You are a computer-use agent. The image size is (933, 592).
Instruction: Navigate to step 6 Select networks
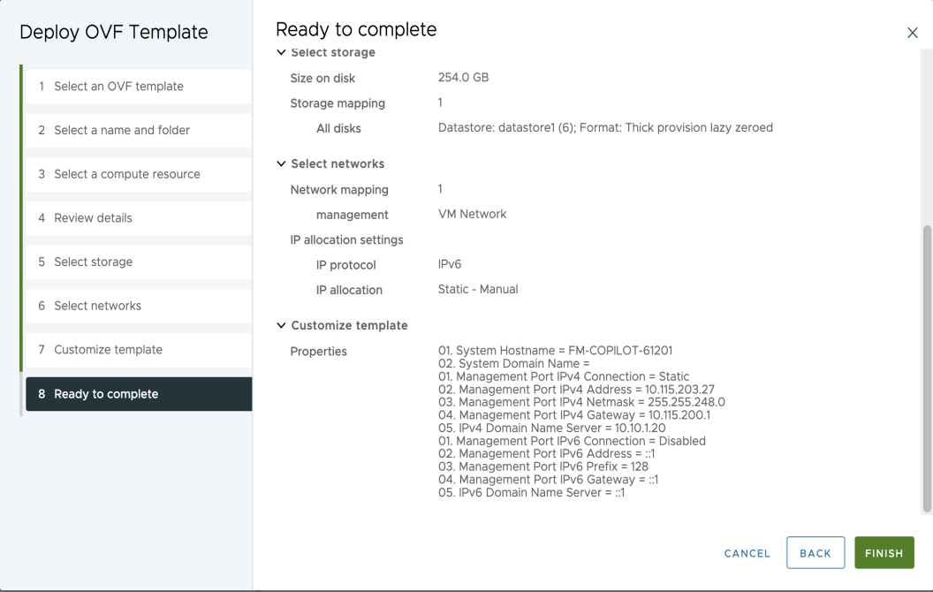coord(97,306)
